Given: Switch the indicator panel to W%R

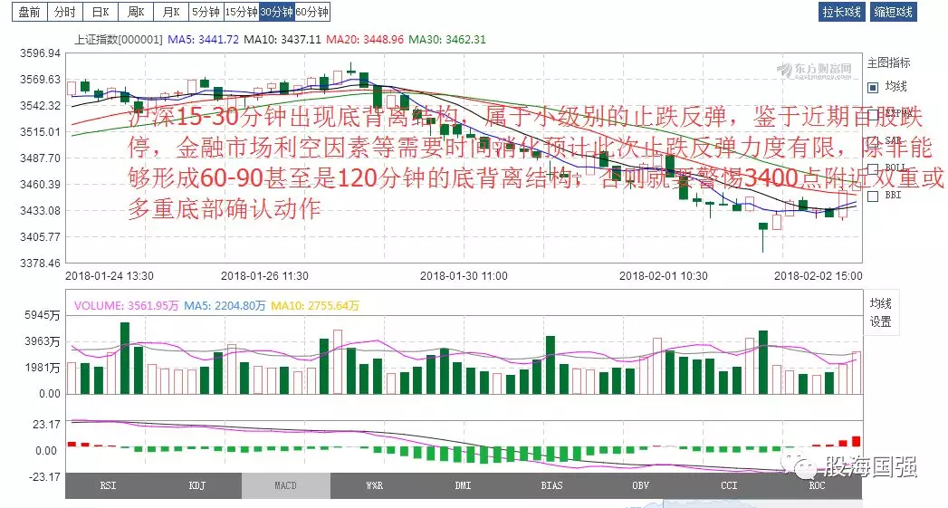Looking at the screenshot, I should tap(375, 485).
